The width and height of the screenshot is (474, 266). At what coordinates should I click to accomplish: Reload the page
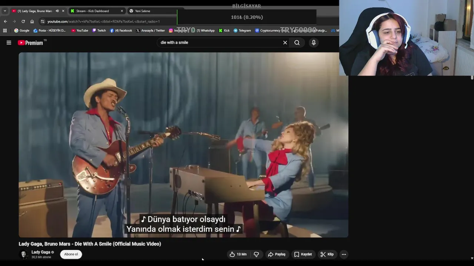[x=23, y=21]
